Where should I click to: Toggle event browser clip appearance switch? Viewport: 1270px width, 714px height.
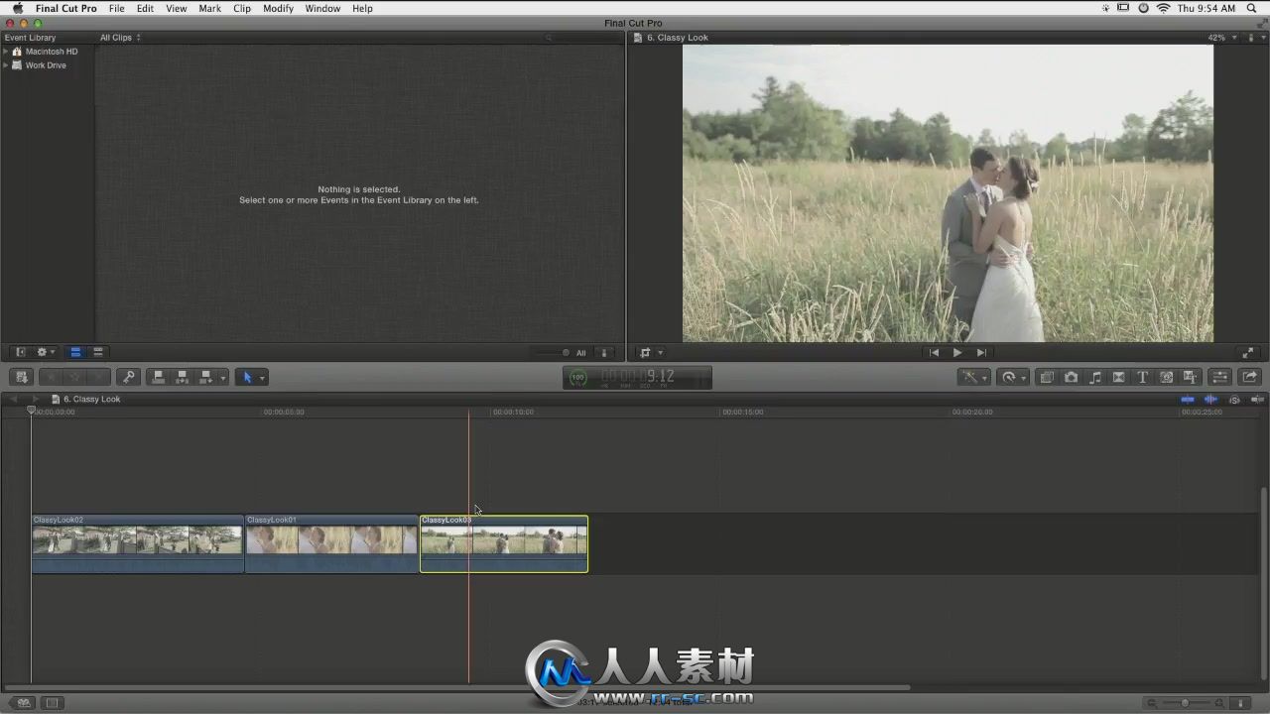click(x=604, y=352)
